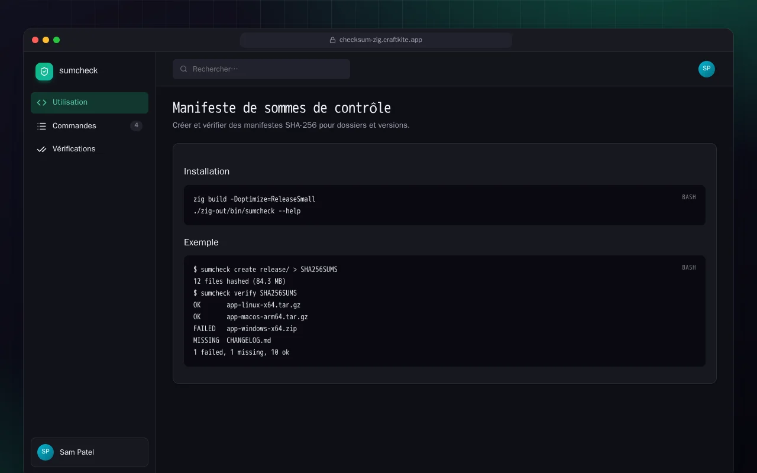757x473 pixels.
Task: Click the Créer et vérifier des manifestes subtitle
Action: pyautogui.click(x=291, y=125)
